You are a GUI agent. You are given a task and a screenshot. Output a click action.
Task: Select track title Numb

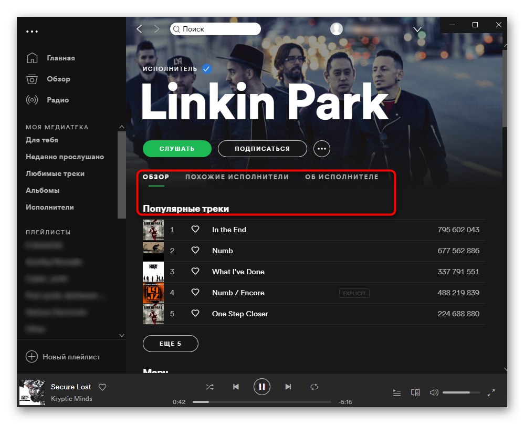[222, 251]
